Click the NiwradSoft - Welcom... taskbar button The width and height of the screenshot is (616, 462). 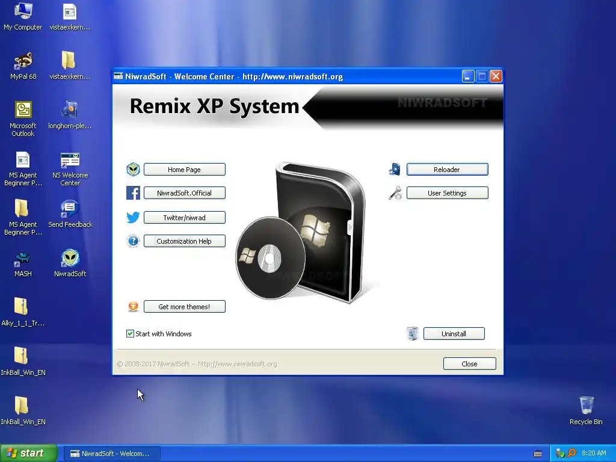click(112, 454)
